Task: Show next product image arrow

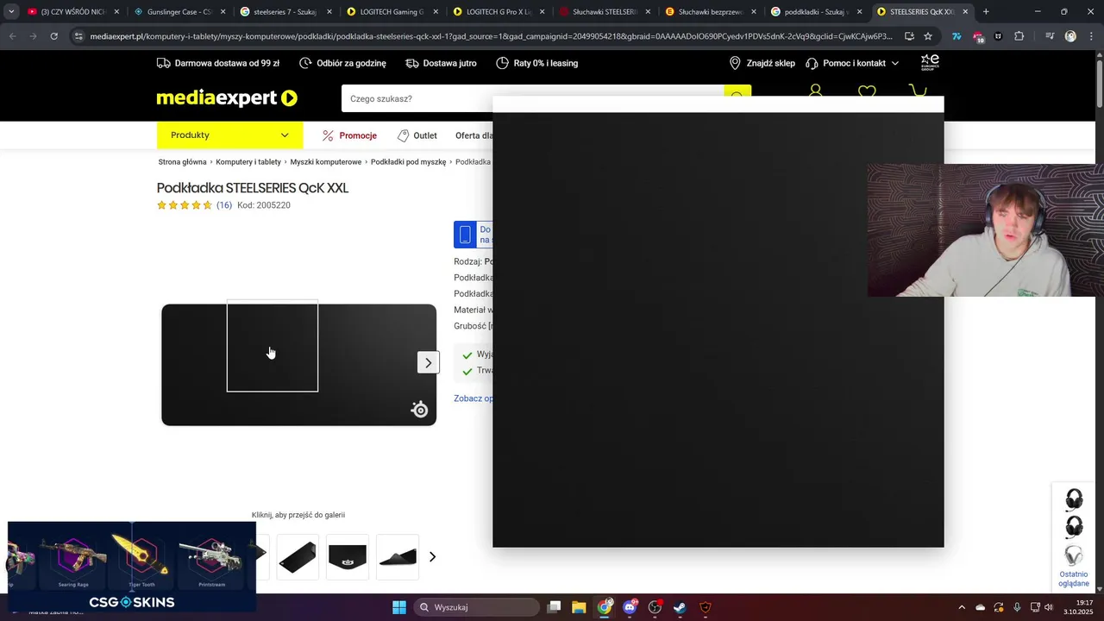Action: click(429, 362)
